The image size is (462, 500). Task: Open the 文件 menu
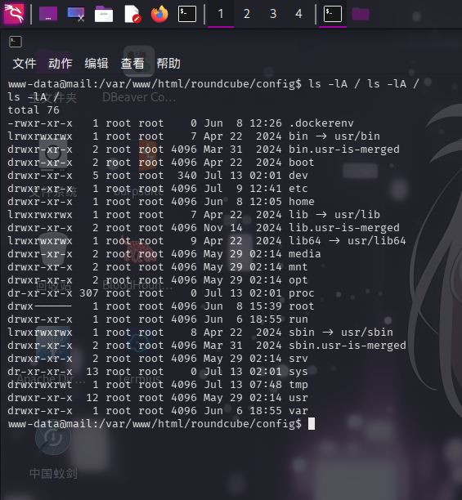point(25,64)
